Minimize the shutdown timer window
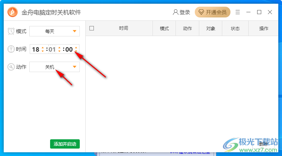 point(248,12)
